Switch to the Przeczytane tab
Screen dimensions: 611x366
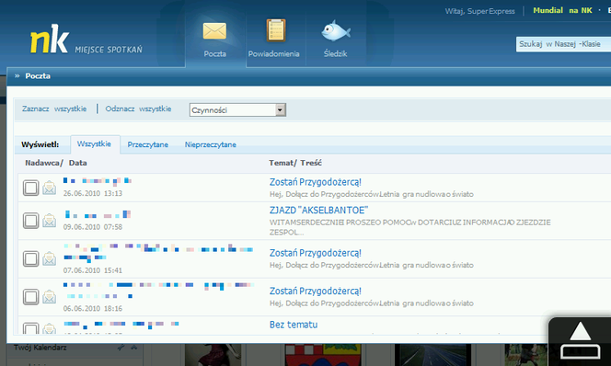[147, 145]
